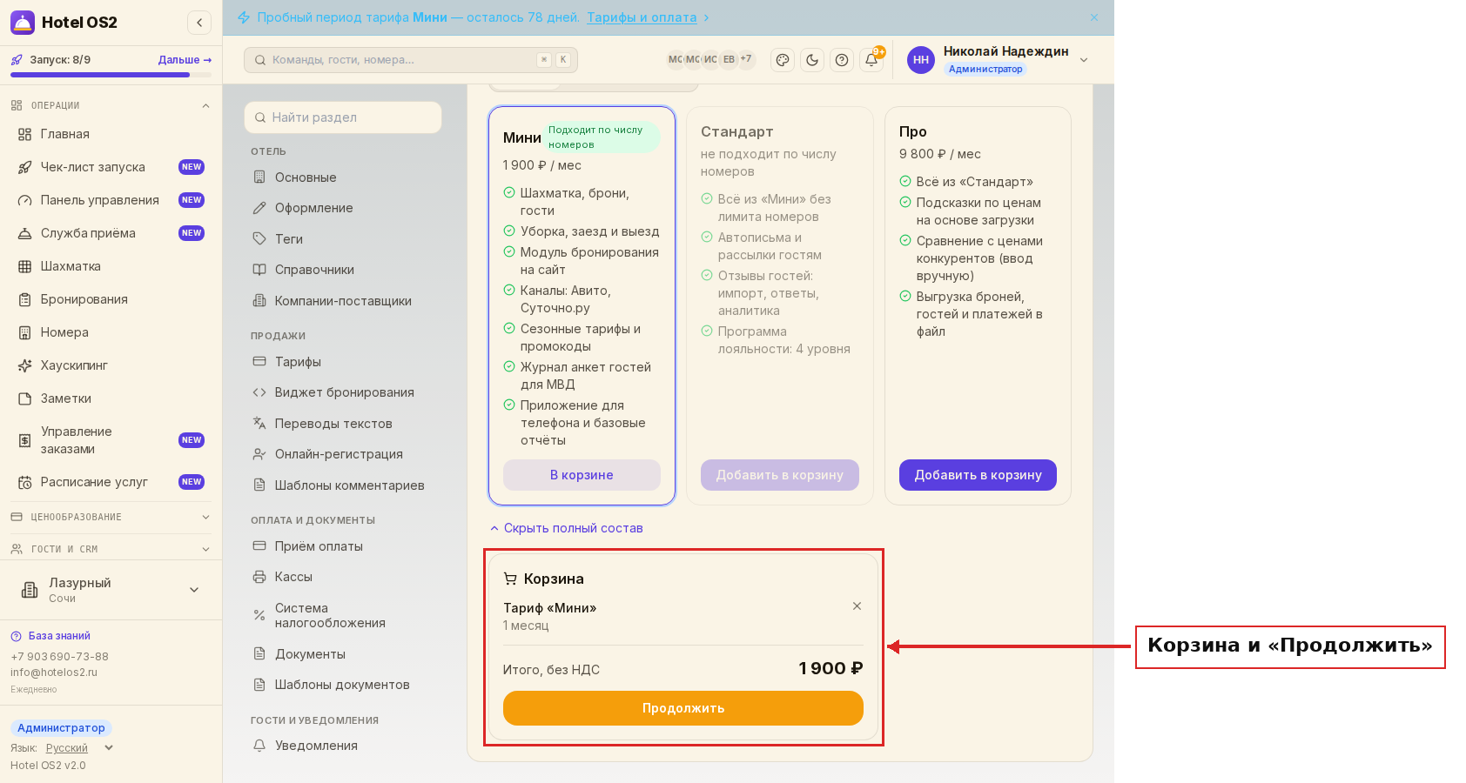Click the launch progress bar 8/9
Viewport: 1466px width, 783px height.
pyautogui.click(x=111, y=75)
